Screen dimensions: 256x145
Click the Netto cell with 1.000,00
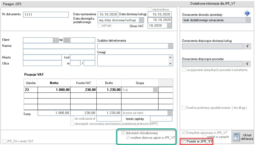point(54,90)
